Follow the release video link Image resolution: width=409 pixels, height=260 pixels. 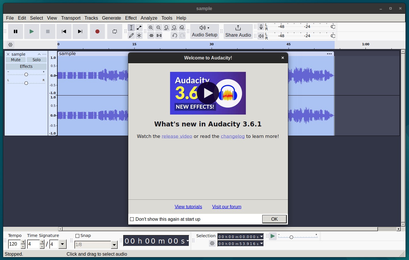pyautogui.click(x=177, y=136)
